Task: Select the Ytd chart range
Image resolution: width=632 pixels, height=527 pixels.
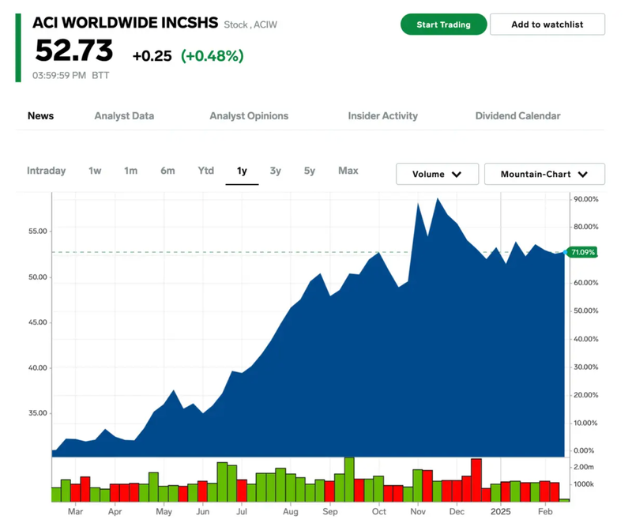Action: coord(205,171)
